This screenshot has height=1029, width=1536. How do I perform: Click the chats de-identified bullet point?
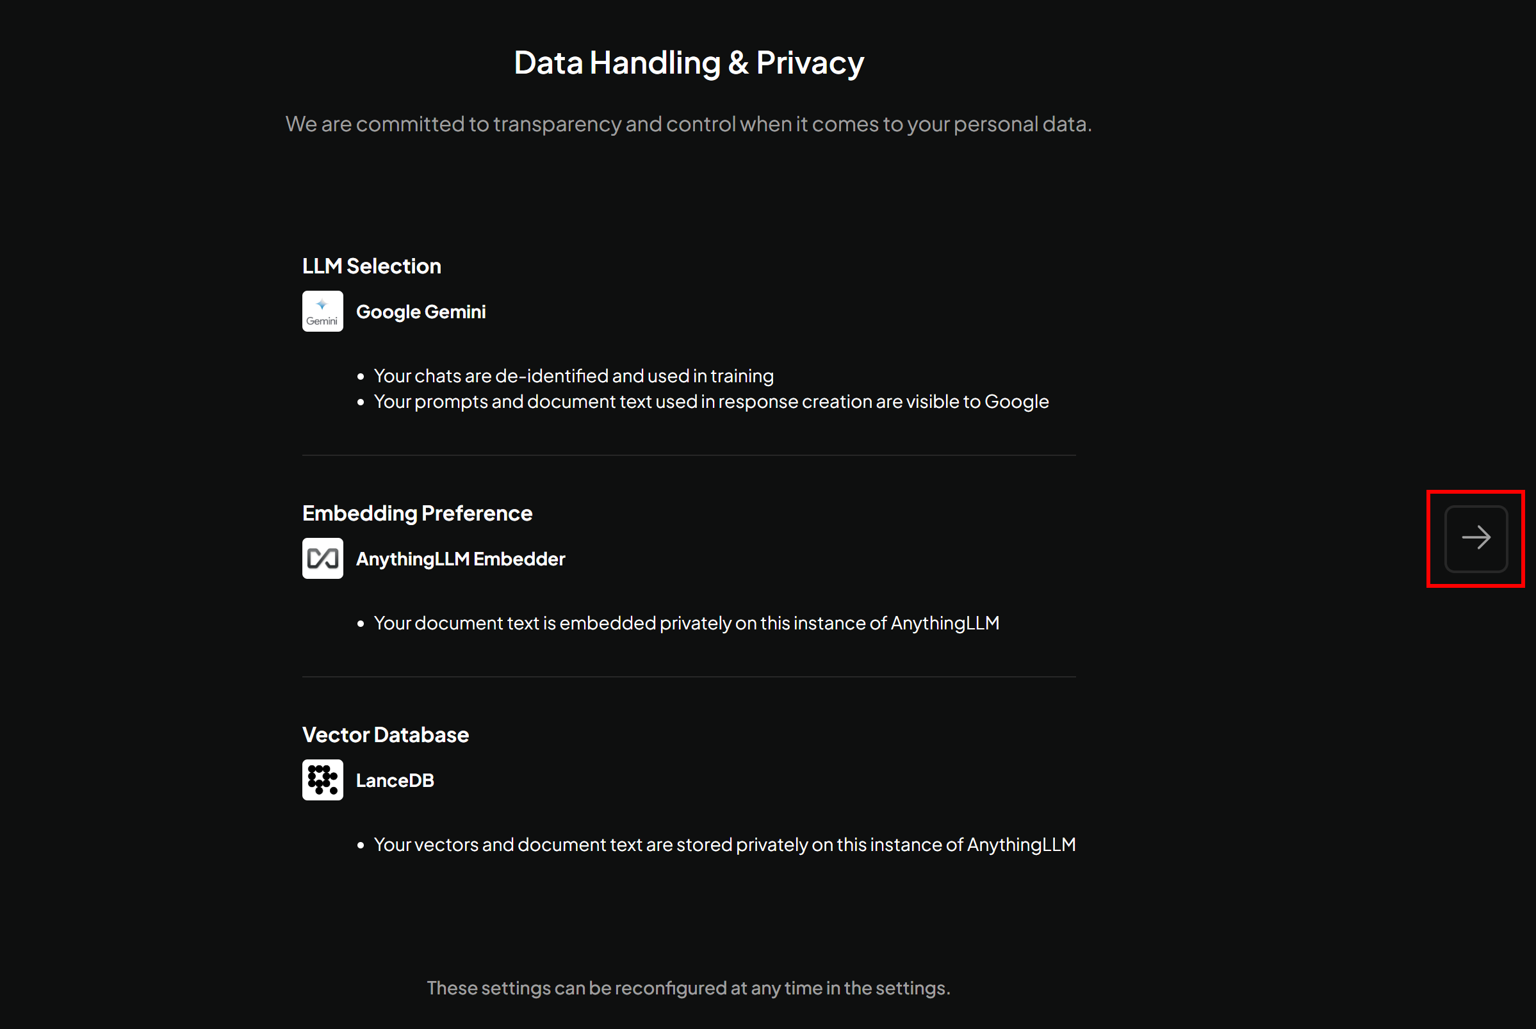(x=574, y=375)
